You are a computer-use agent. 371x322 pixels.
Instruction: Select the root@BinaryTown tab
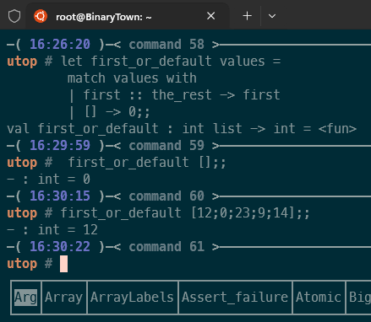[128, 16]
